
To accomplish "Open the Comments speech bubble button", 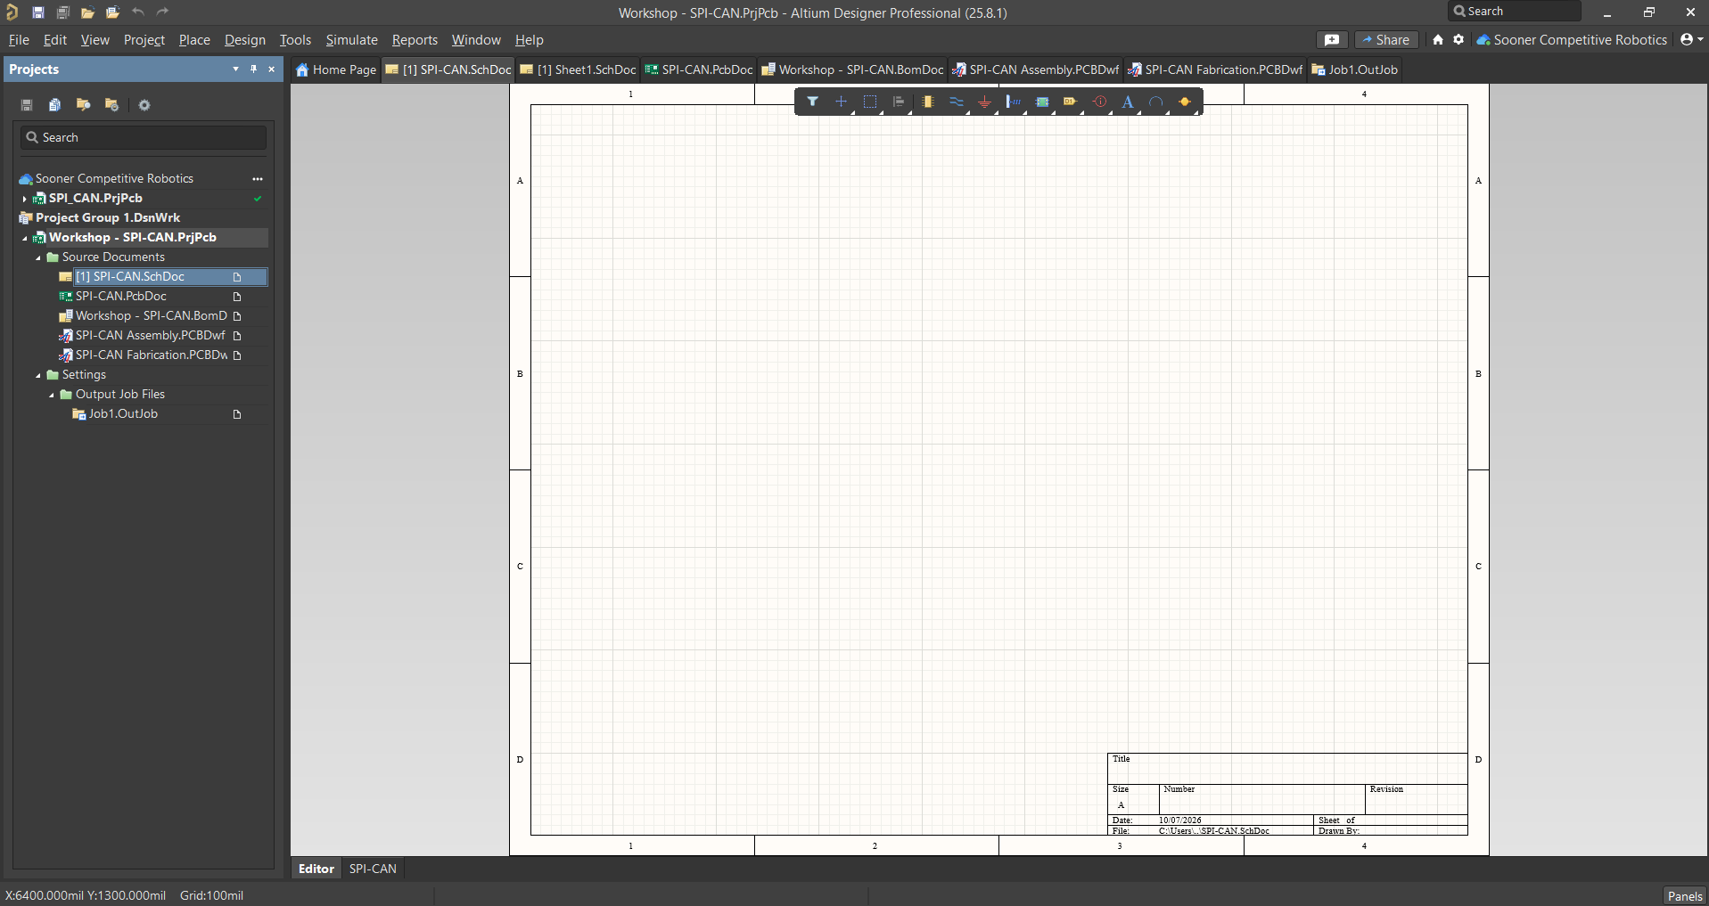I will click(x=1332, y=40).
